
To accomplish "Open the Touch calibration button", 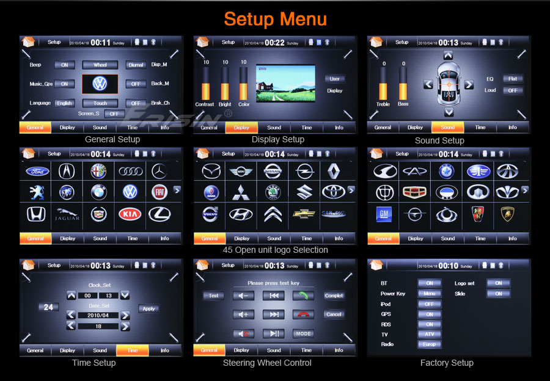I will (100, 103).
